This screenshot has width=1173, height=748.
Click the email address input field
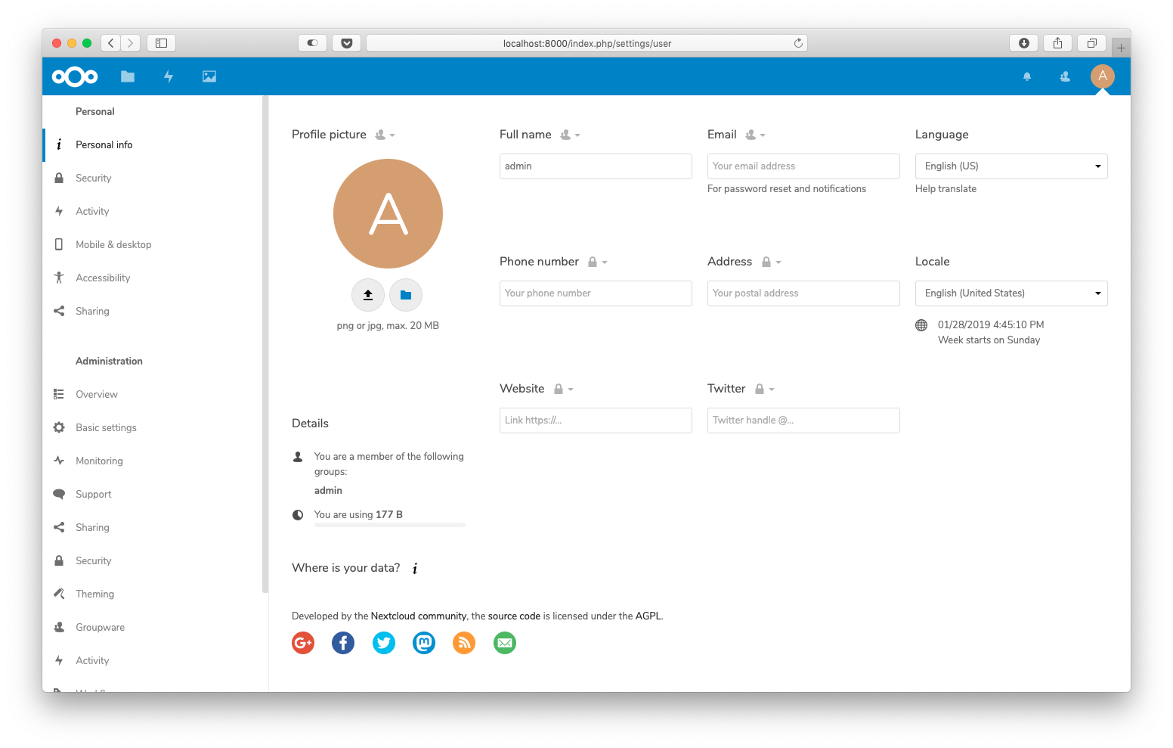pyautogui.click(x=803, y=166)
